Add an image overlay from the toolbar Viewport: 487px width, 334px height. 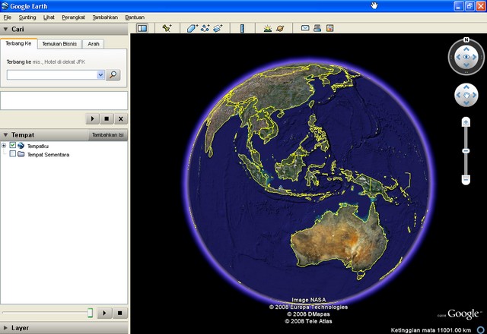[218, 28]
